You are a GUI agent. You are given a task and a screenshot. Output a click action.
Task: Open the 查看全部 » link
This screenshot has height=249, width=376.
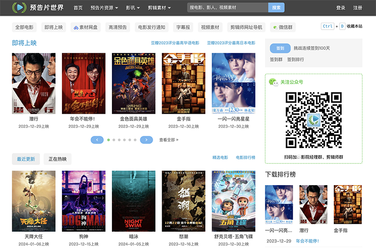[x=169, y=140]
